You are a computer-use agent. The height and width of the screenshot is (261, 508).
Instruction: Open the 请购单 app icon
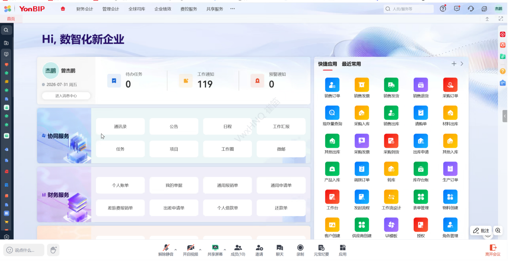[421, 113]
